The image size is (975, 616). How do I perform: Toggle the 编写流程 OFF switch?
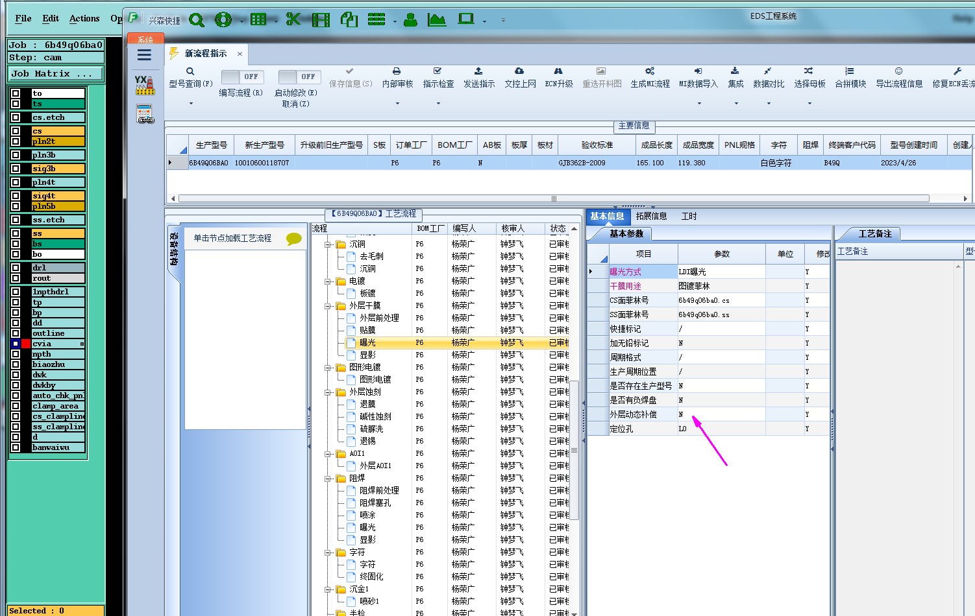(x=241, y=77)
